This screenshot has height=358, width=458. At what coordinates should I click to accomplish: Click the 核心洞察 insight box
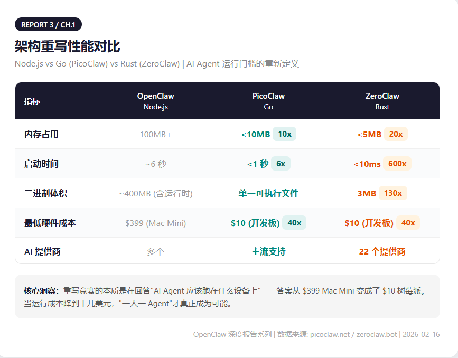point(227,297)
